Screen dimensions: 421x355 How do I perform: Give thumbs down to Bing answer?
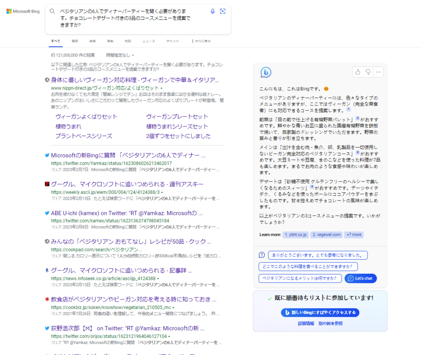368,72
